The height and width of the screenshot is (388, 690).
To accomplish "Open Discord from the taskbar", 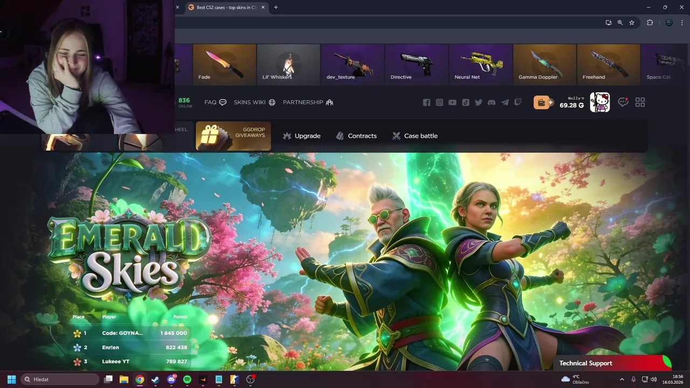I will point(171,379).
